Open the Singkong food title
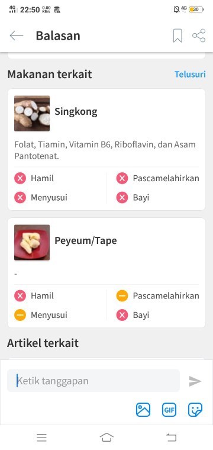 pyautogui.click(x=76, y=111)
